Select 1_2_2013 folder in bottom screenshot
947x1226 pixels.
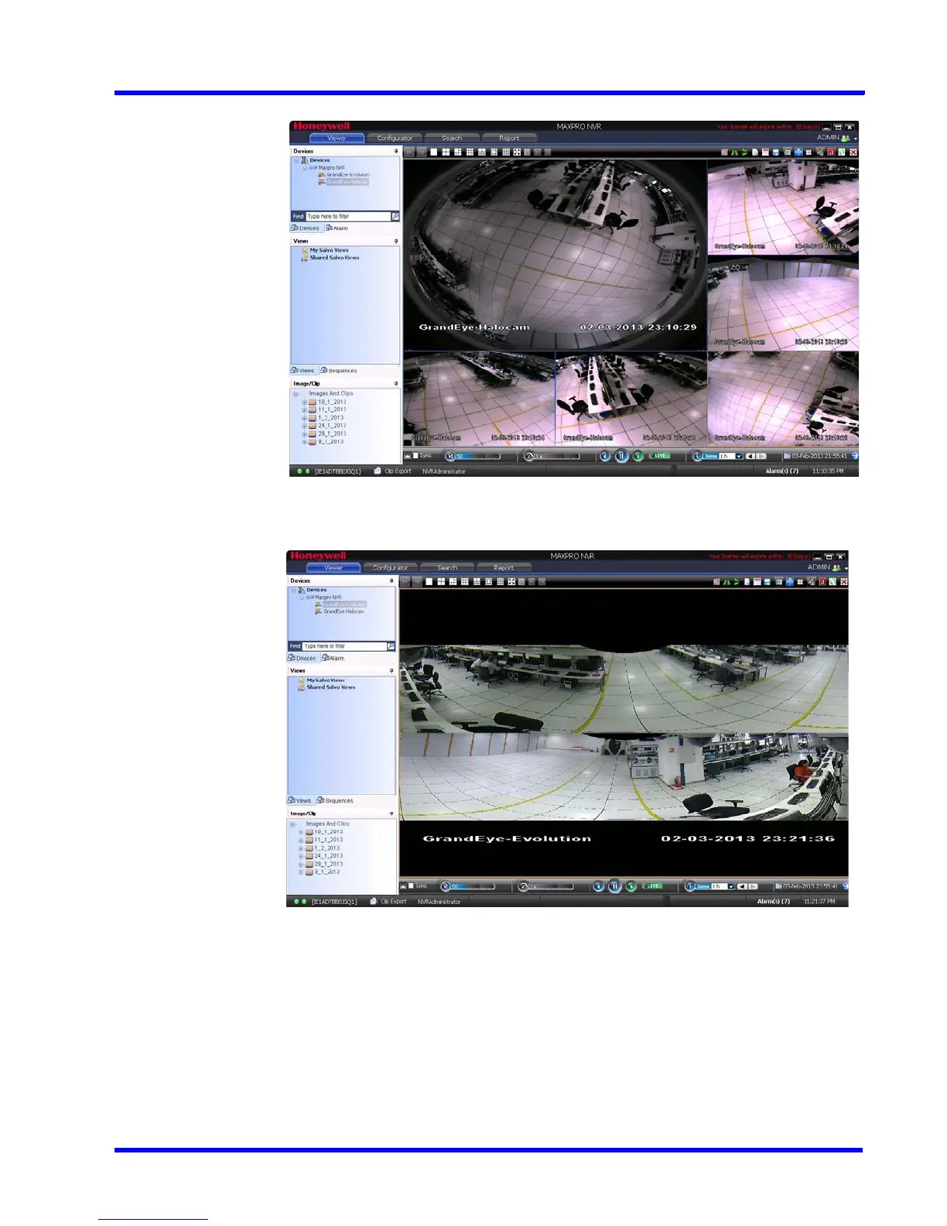327,848
